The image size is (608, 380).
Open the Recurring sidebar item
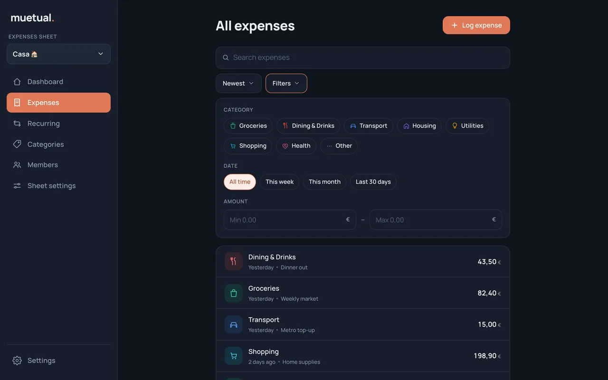[58, 123]
